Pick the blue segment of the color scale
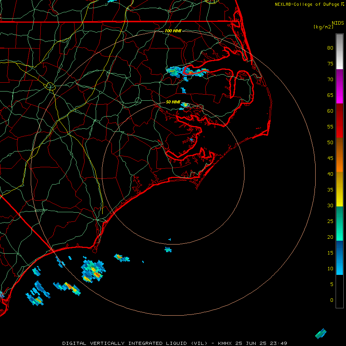346x346 pixels. [x=339, y=258]
